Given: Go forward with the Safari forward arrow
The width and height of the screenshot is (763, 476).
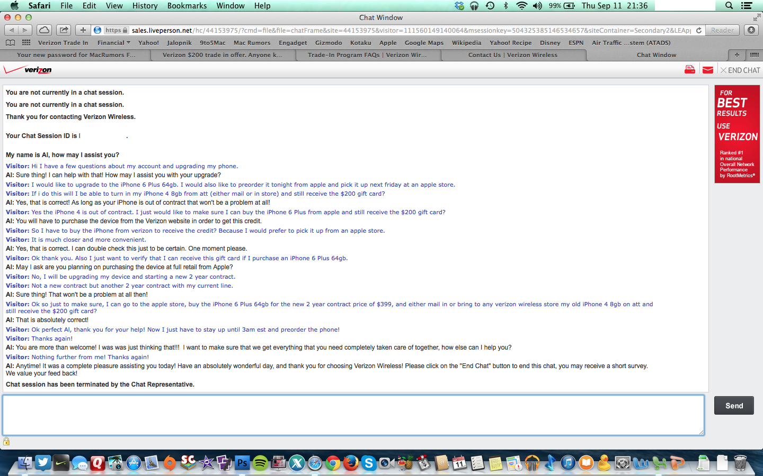Looking at the screenshot, I should (x=25, y=30).
